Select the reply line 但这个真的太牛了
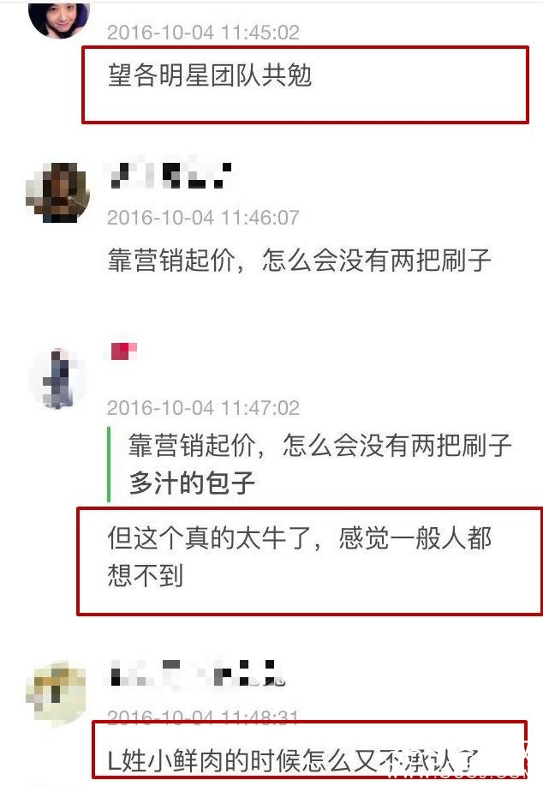The image size is (543, 786). coord(299,538)
